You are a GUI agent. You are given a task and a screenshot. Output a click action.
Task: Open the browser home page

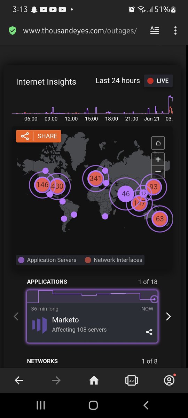(x=94, y=381)
